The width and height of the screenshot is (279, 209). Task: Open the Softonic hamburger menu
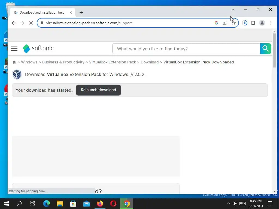(14, 49)
